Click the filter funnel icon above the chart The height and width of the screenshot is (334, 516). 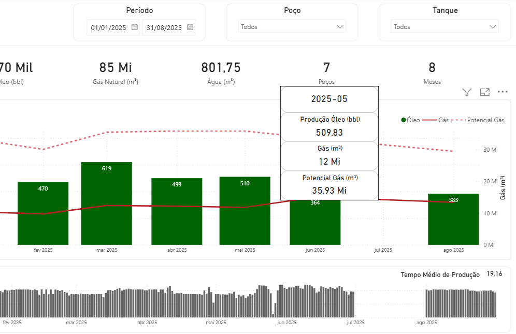click(467, 93)
